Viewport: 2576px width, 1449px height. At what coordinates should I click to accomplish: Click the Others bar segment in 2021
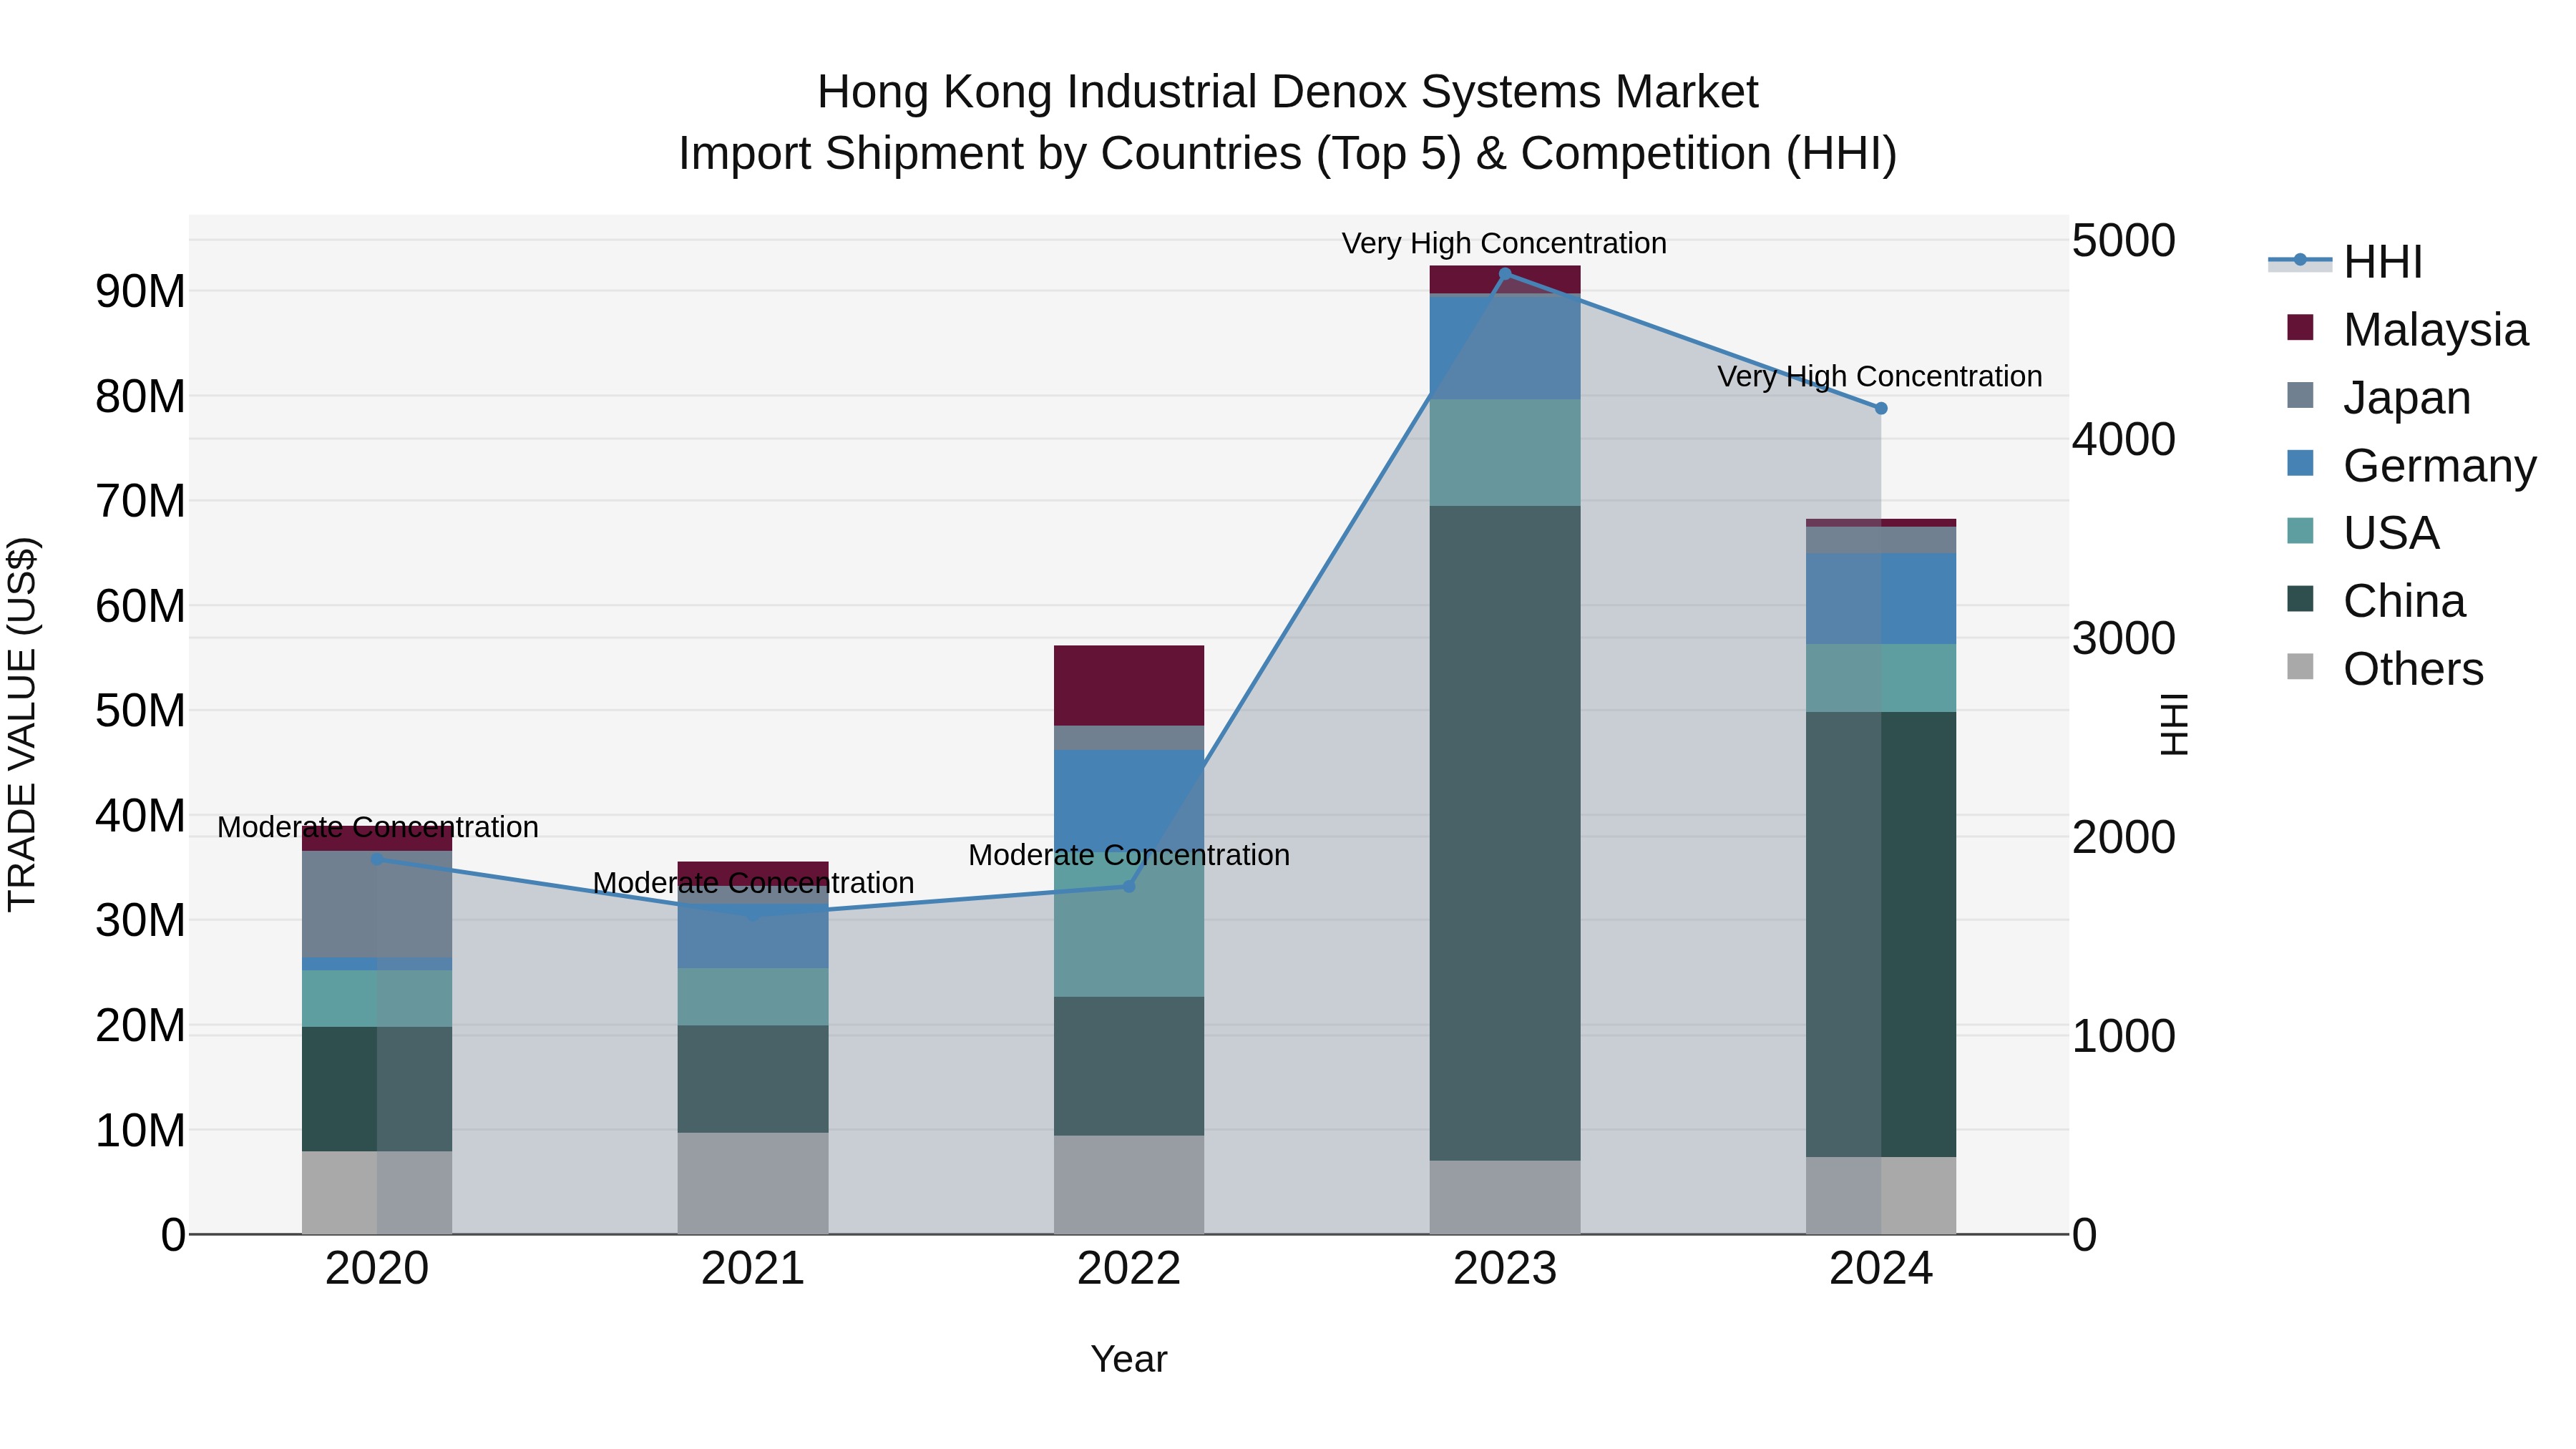point(753,1183)
